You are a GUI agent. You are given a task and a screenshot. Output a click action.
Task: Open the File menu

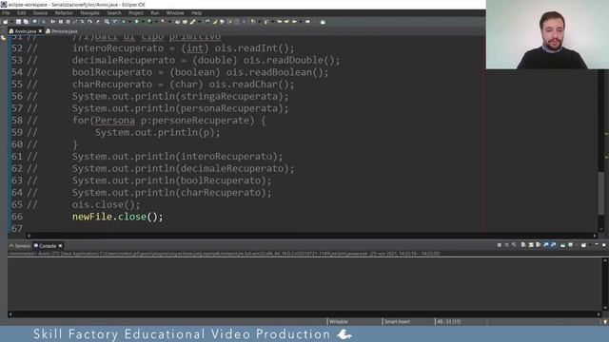click(6, 12)
